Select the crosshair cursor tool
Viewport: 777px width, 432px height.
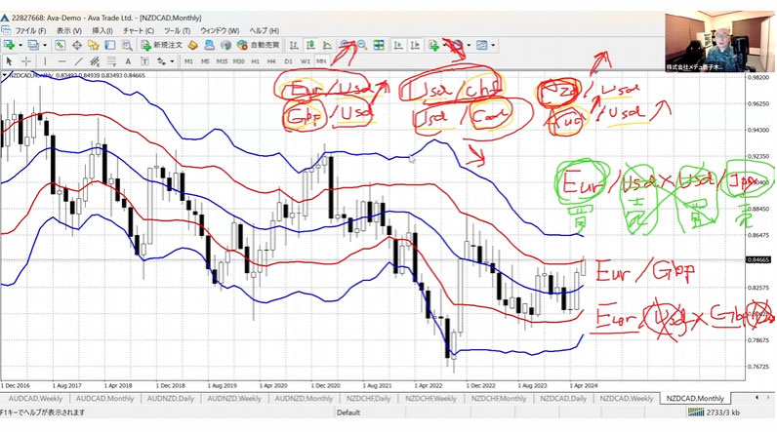click(23, 60)
